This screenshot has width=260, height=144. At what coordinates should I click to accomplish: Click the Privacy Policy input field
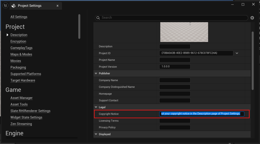[175, 127]
